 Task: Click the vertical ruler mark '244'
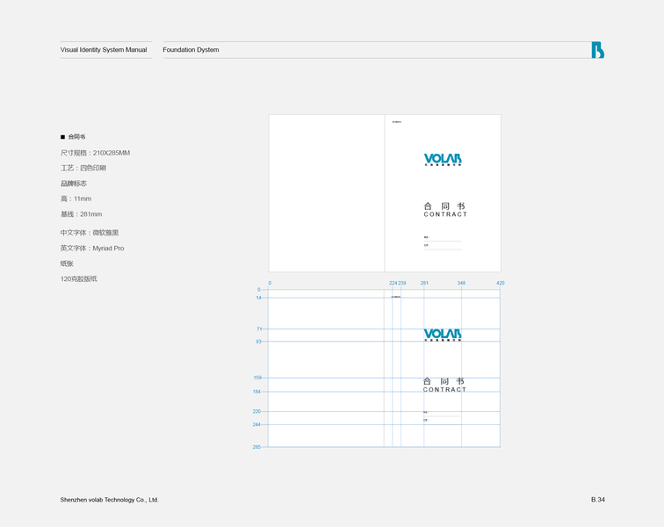[x=256, y=424]
